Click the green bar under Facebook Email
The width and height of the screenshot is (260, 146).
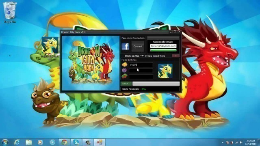pyautogui.click(x=163, y=50)
